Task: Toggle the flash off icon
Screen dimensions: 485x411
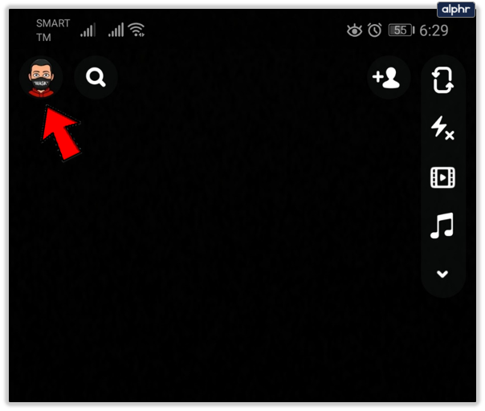Action: tap(442, 128)
